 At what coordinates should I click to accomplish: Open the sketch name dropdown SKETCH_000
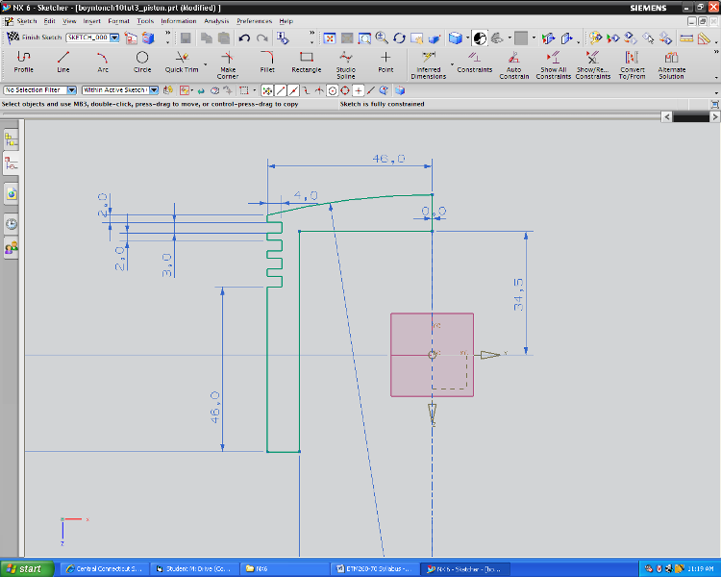pyautogui.click(x=115, y=38)
